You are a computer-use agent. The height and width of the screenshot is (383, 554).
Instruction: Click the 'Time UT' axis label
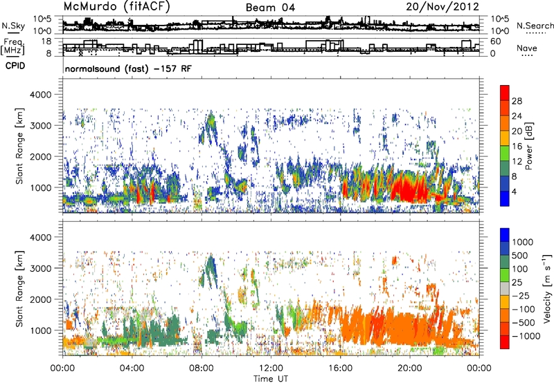click(x=271, y=379)
